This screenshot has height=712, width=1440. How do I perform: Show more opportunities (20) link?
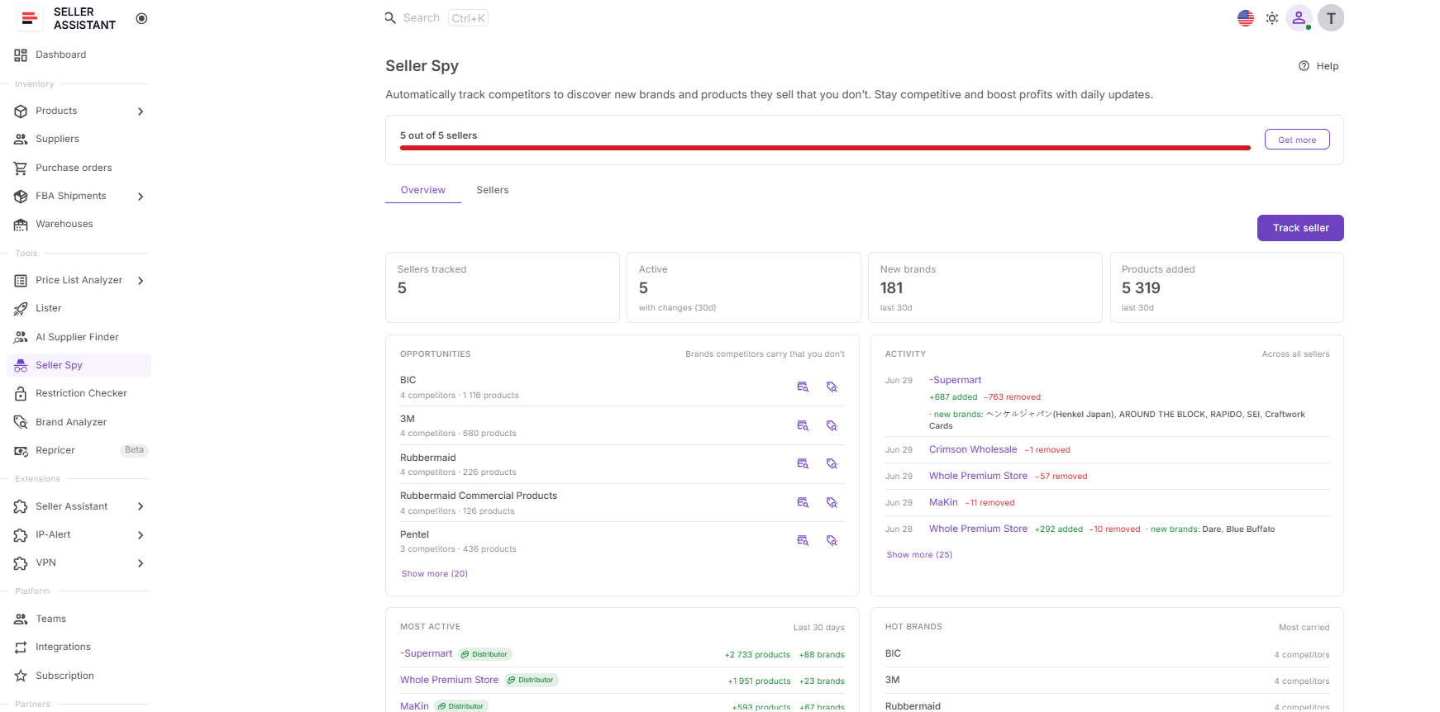coord(435,574)
